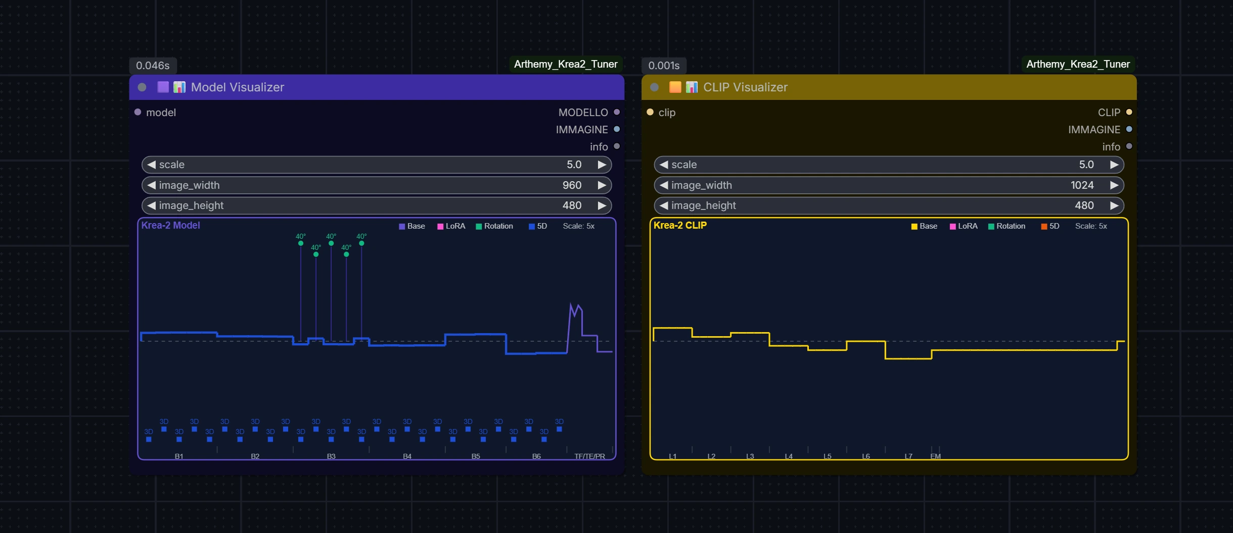The image size is (1233, 533).
Task: Click the CLIP Visualizer IMMAGINE output dot
Action: [1129, 129]
